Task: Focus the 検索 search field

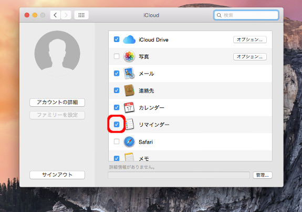Action: pyautogui.click(x=246, y=15)
